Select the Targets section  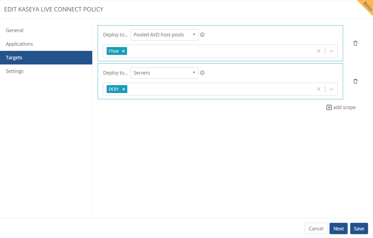coord(14,58)
